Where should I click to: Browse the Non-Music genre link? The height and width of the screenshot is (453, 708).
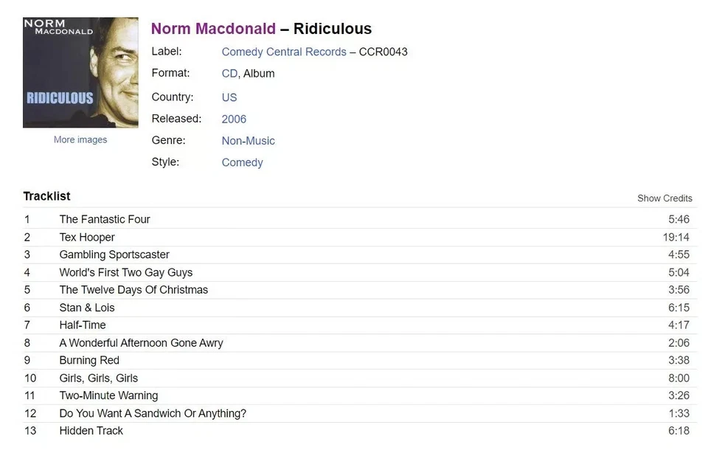(248, 140)
